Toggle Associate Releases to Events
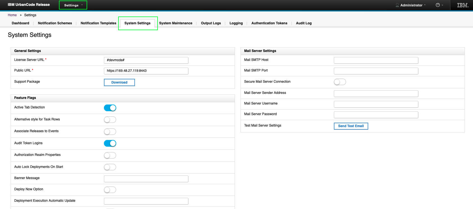Image resolution: width=473 pixels, height=209 pixels. tap(110, 132)
